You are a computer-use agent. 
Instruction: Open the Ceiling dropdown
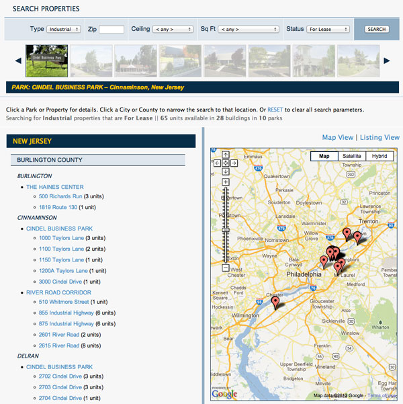point(173,30)
